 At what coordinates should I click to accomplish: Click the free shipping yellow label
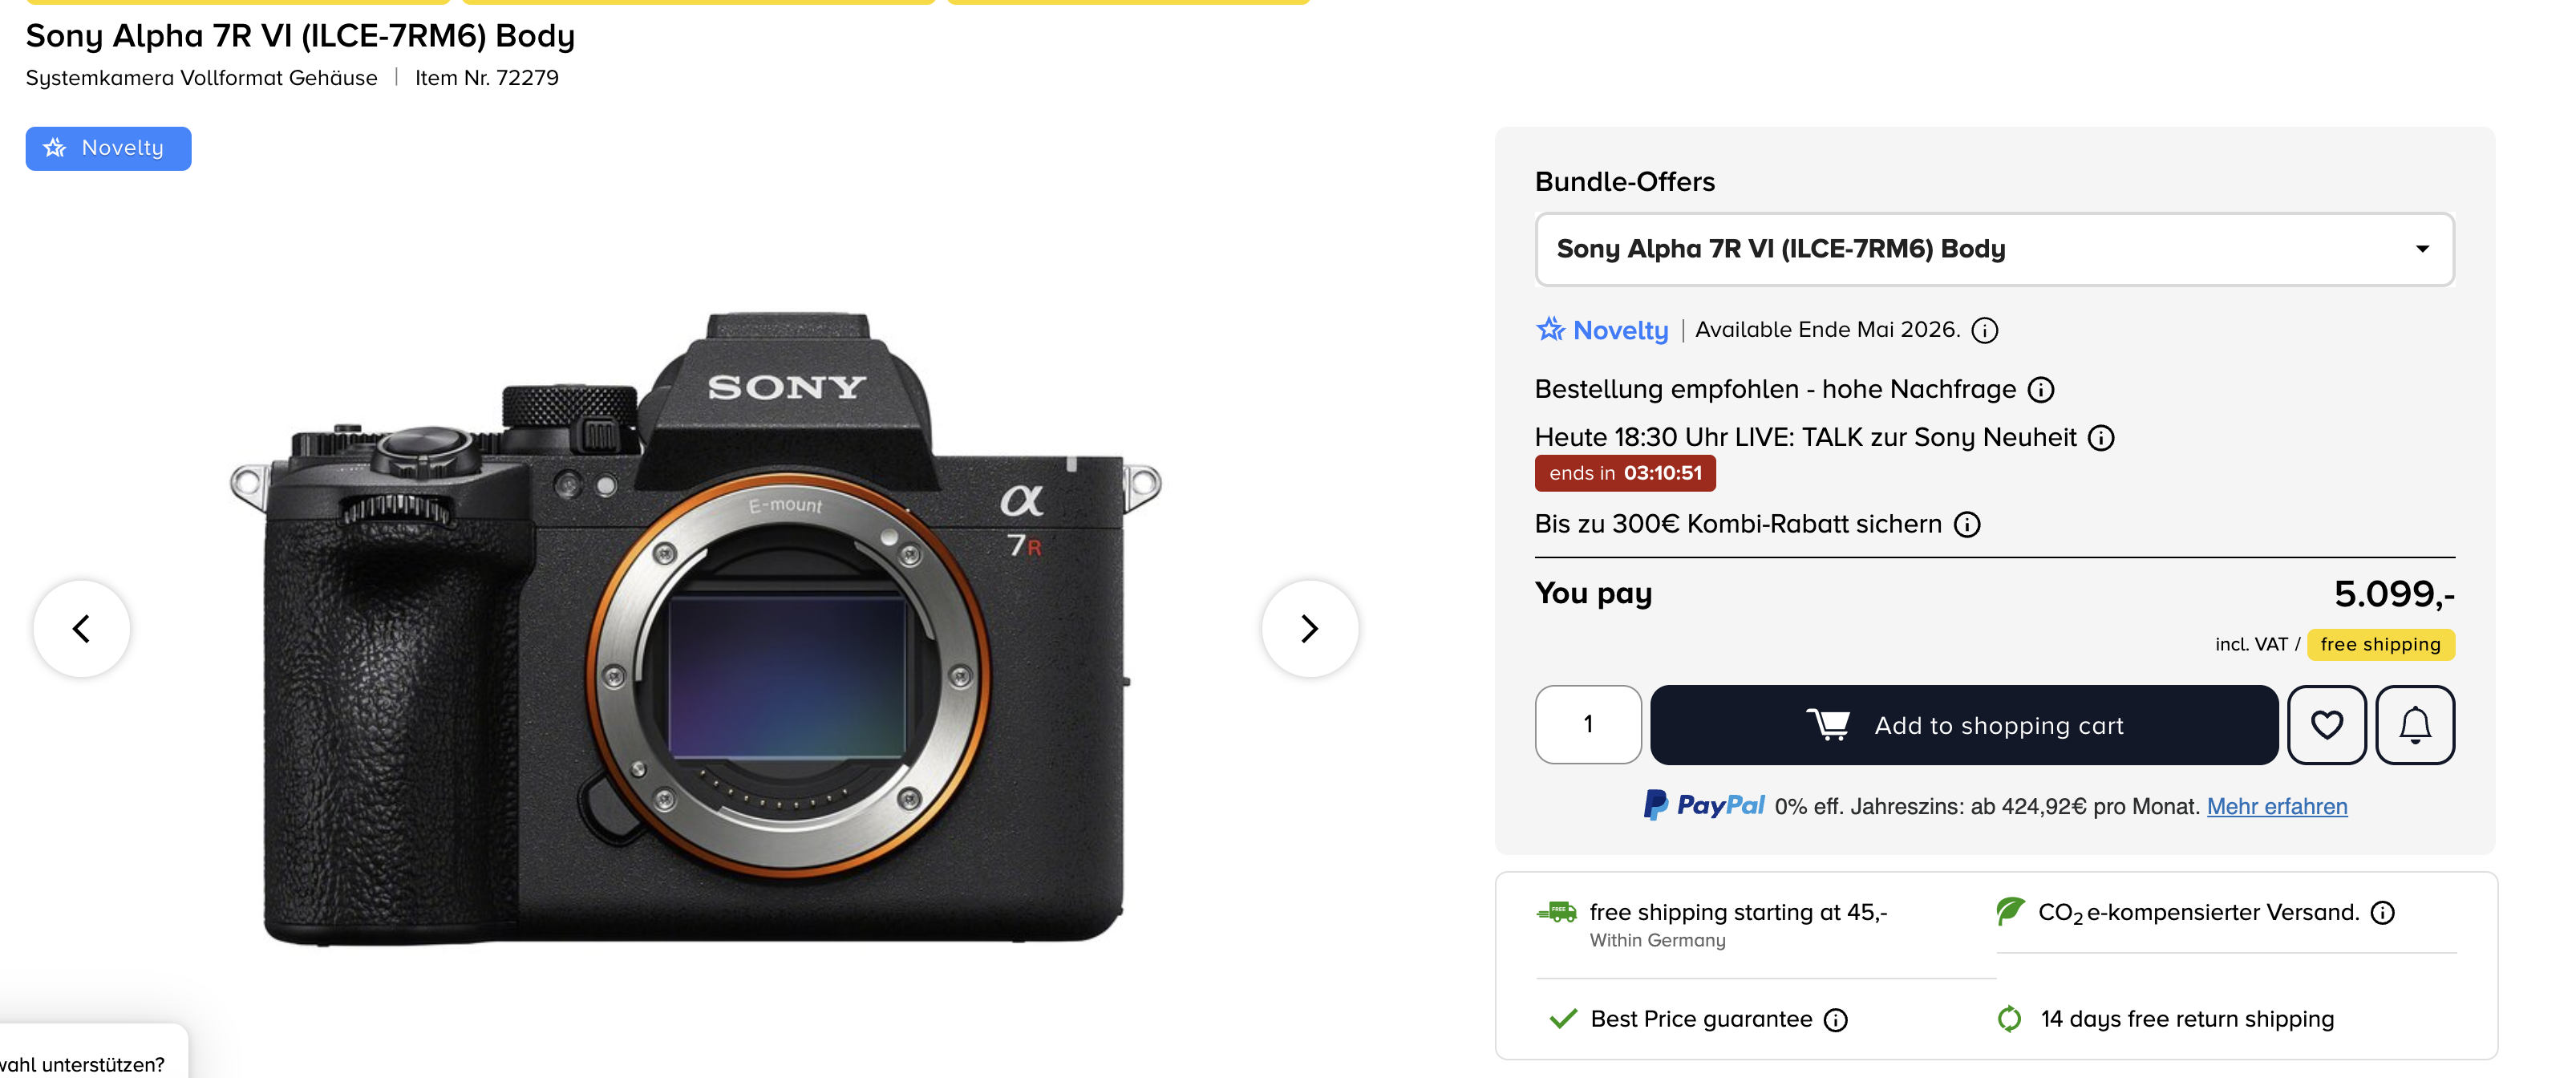(x=2380, y=644)
